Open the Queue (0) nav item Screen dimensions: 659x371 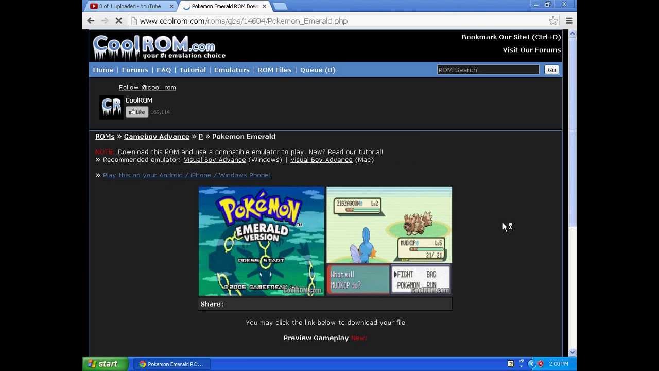[318, 70]
